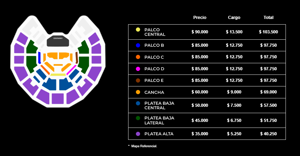Select the brown Palco E legend dot
300x156 pixels.
coord(138,80)
